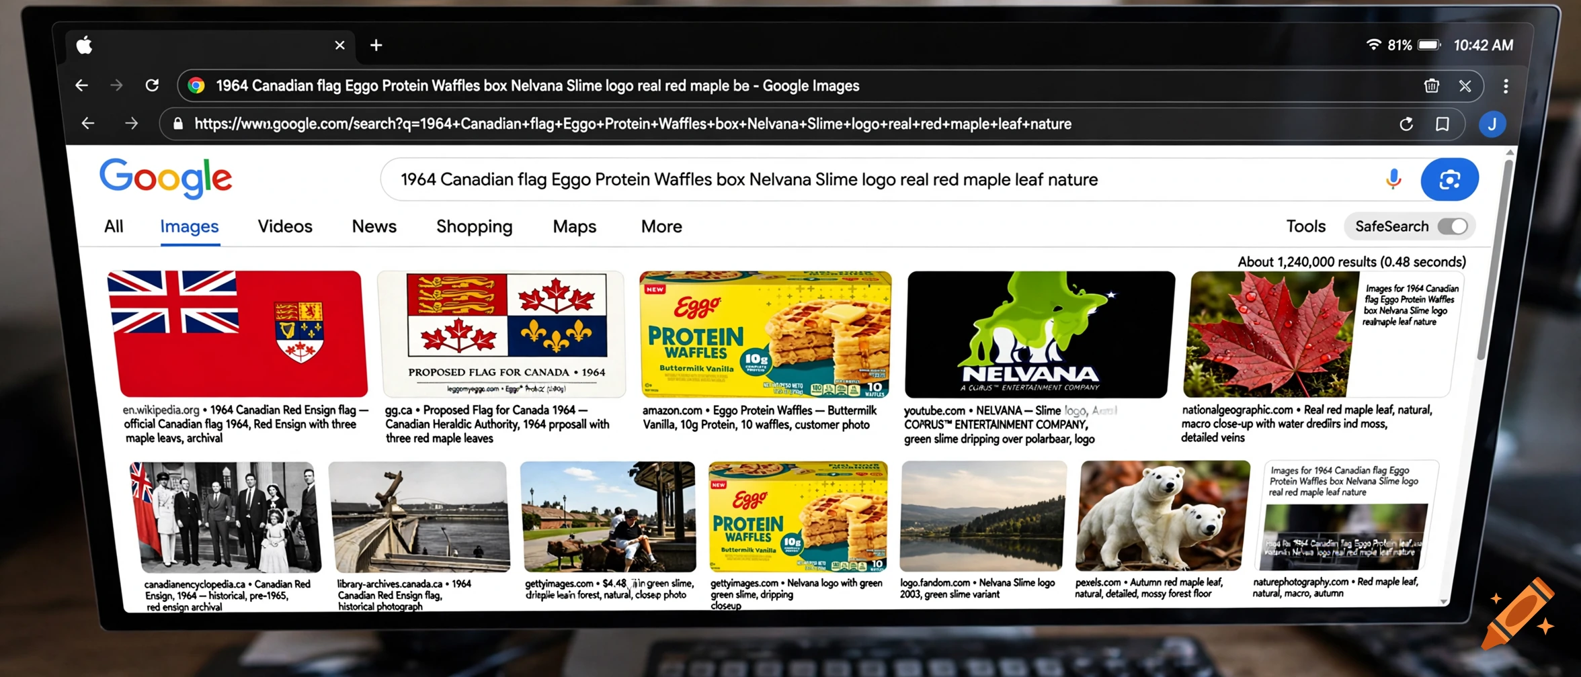
Task: Bookmark page with bookmark icon
Action: (x=1443, y=124)
